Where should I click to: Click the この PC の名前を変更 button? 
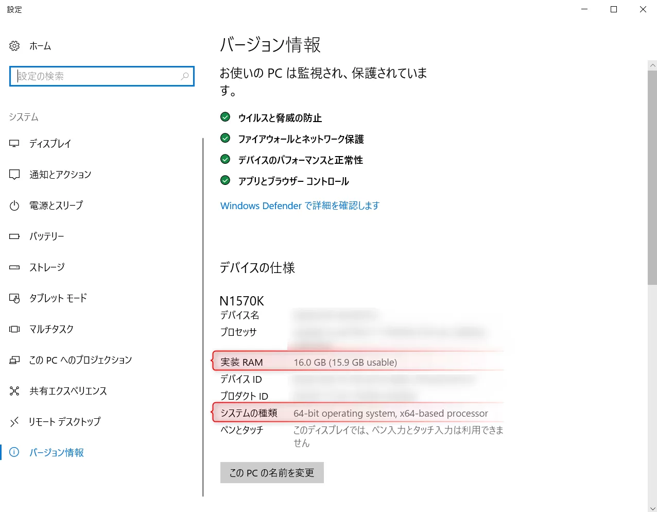pyautogui.click(x=272, y=472)
